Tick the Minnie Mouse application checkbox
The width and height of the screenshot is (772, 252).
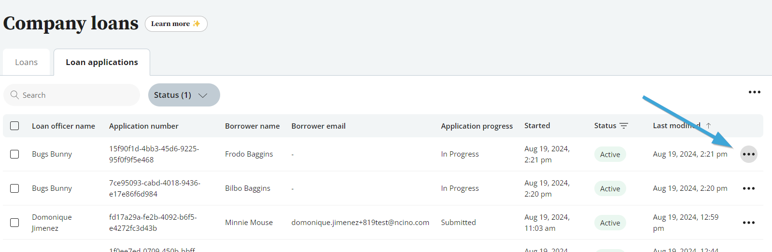click(x=14, y=223)
